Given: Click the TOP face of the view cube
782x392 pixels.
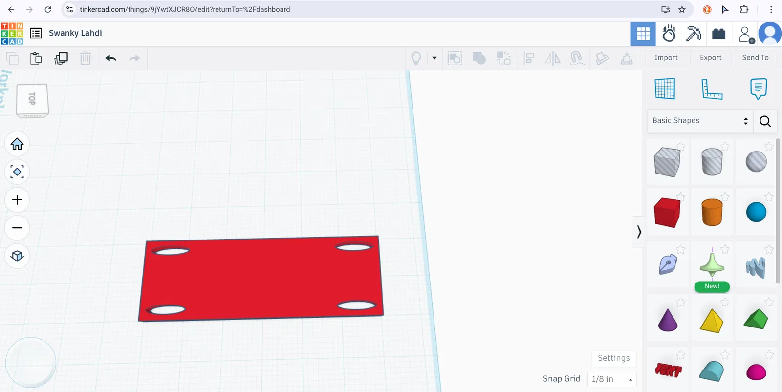Looking at the screenshot, I should tap(32, 99).
